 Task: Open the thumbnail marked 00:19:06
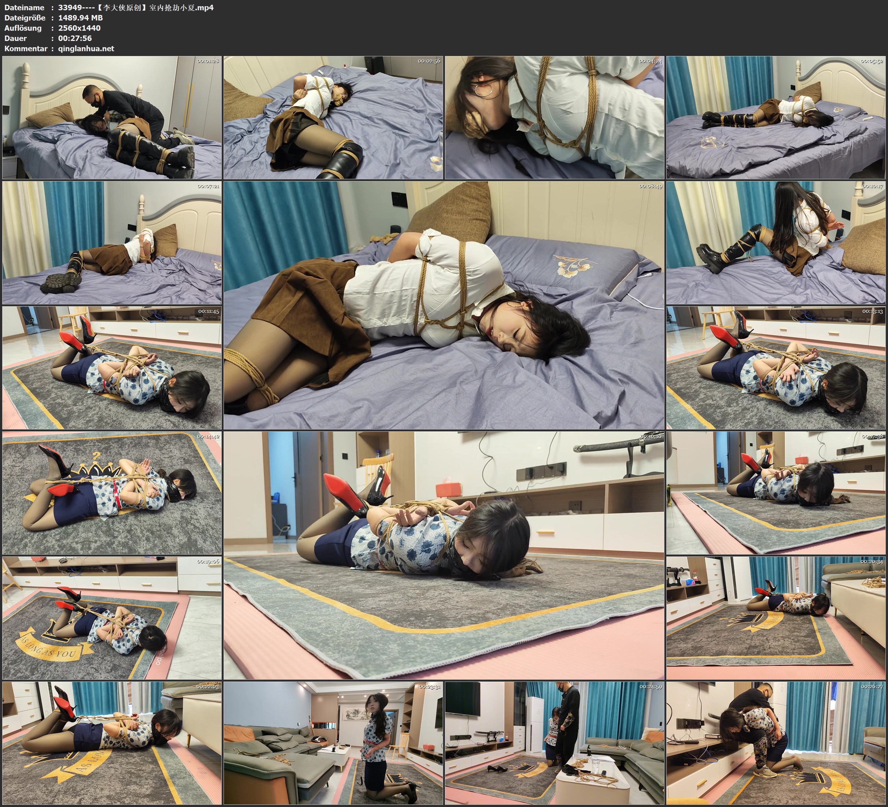112,618
